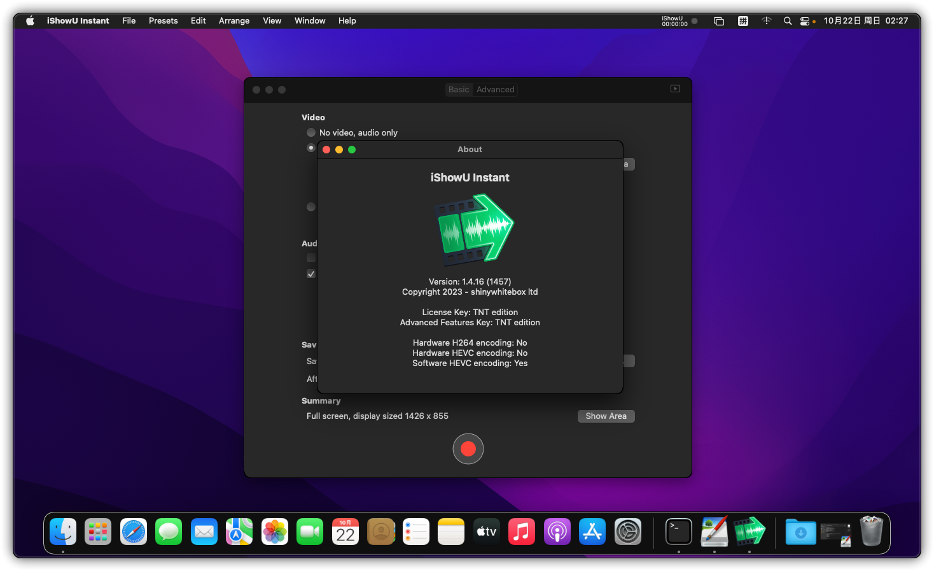The width and height of the screenshot is (934, 571).
Task: Click Copyright 2023 shinywhitebox ltd text
Action: 470,292
